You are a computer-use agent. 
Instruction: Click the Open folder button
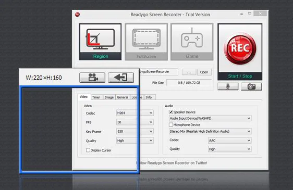pyautogui.click(x=204, y=72)
